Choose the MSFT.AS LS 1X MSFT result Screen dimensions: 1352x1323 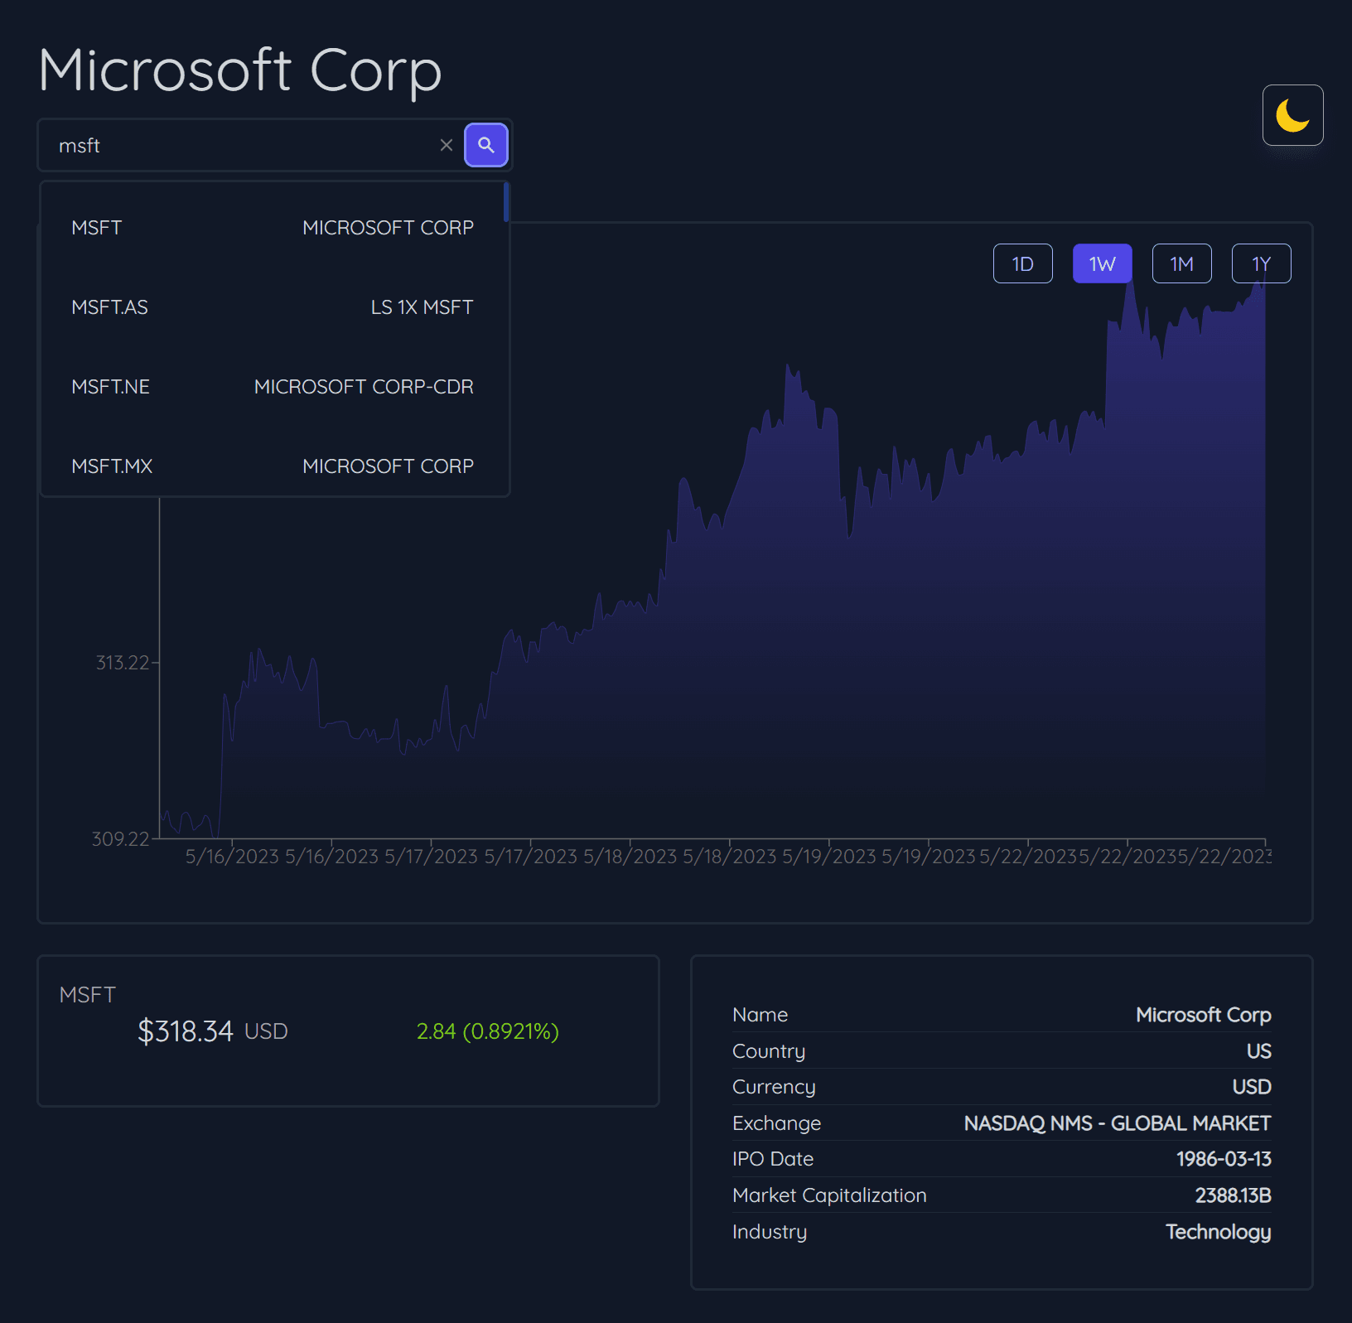tap(273, 307)
